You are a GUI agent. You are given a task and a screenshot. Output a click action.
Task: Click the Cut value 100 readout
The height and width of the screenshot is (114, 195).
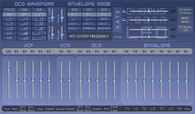8,51
